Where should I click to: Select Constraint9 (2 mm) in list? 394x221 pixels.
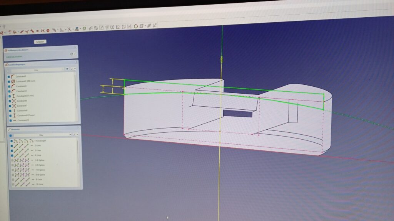click(27, 115)
